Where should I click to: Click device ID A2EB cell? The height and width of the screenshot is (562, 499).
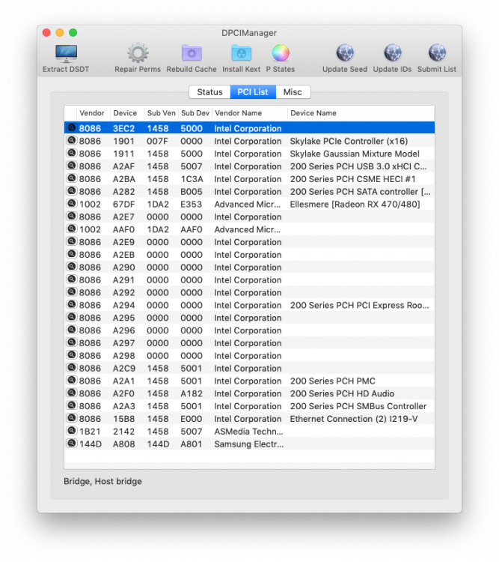124,255
